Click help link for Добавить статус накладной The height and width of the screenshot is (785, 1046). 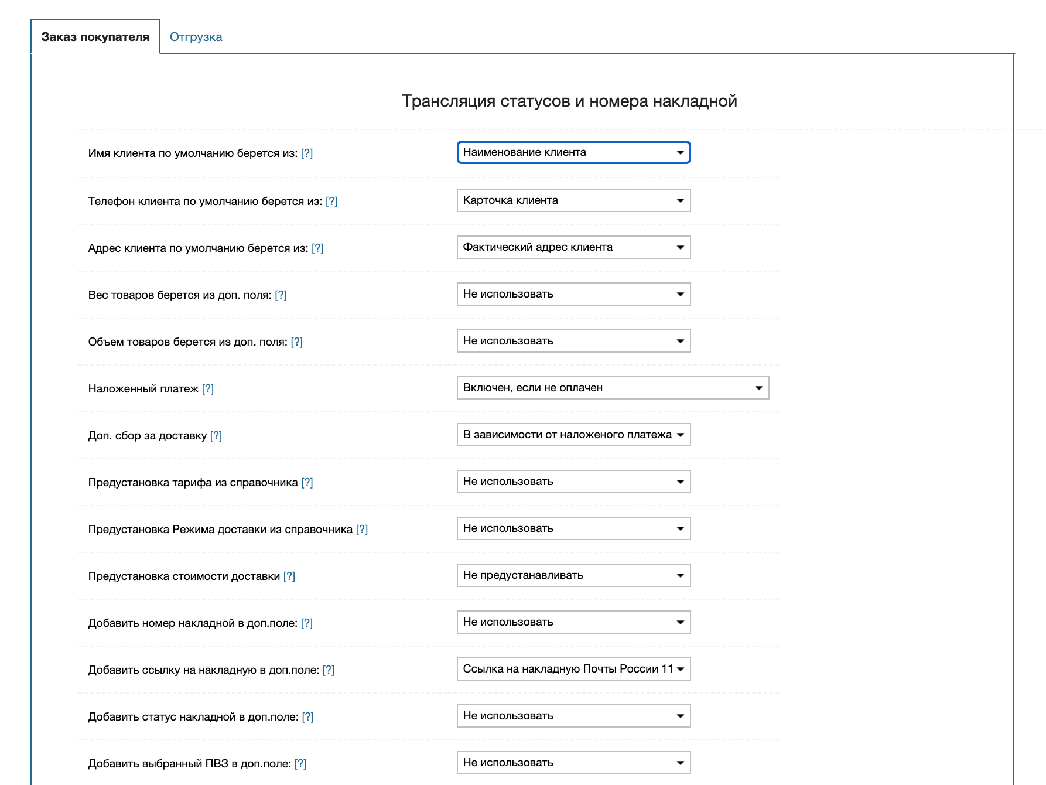[x=308, y=717]
